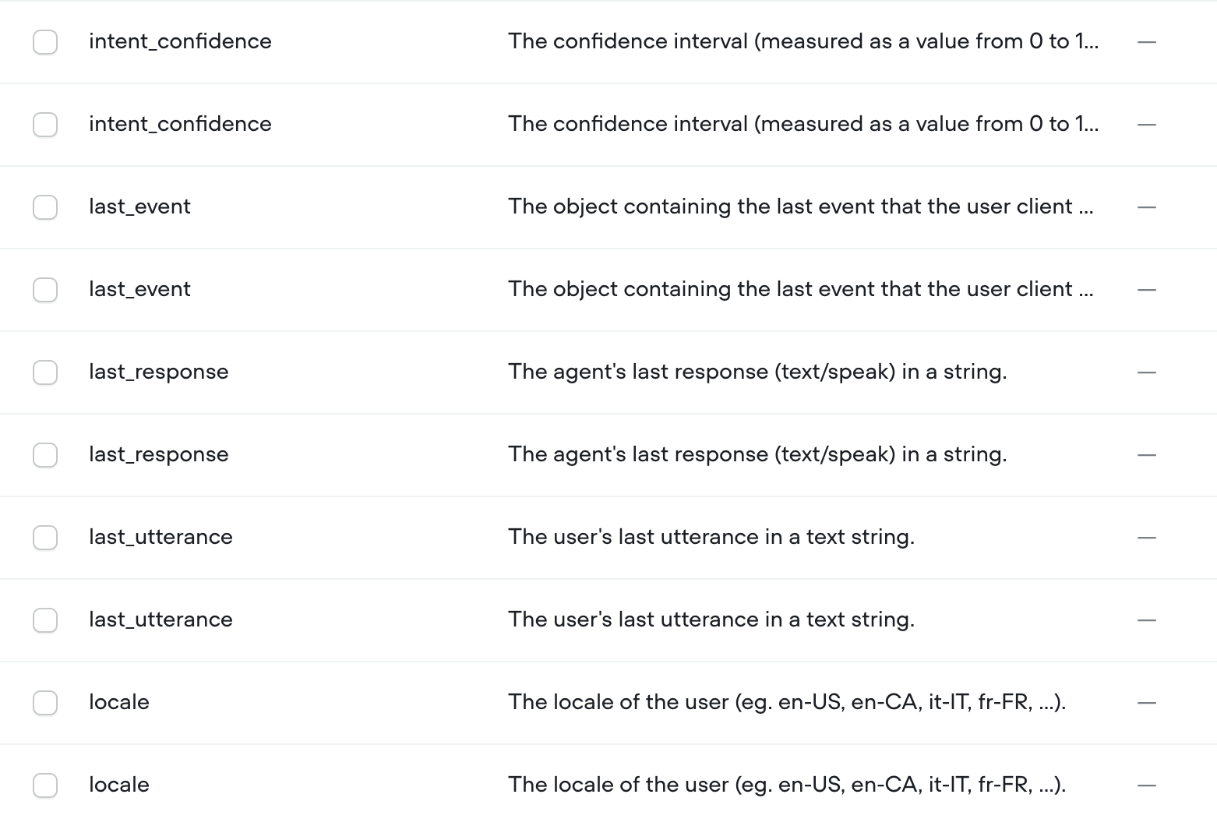This screenshot has height=826, width=1217.
Task: Click second 'agent's last response' description text
Action: (x=757, y=454)
